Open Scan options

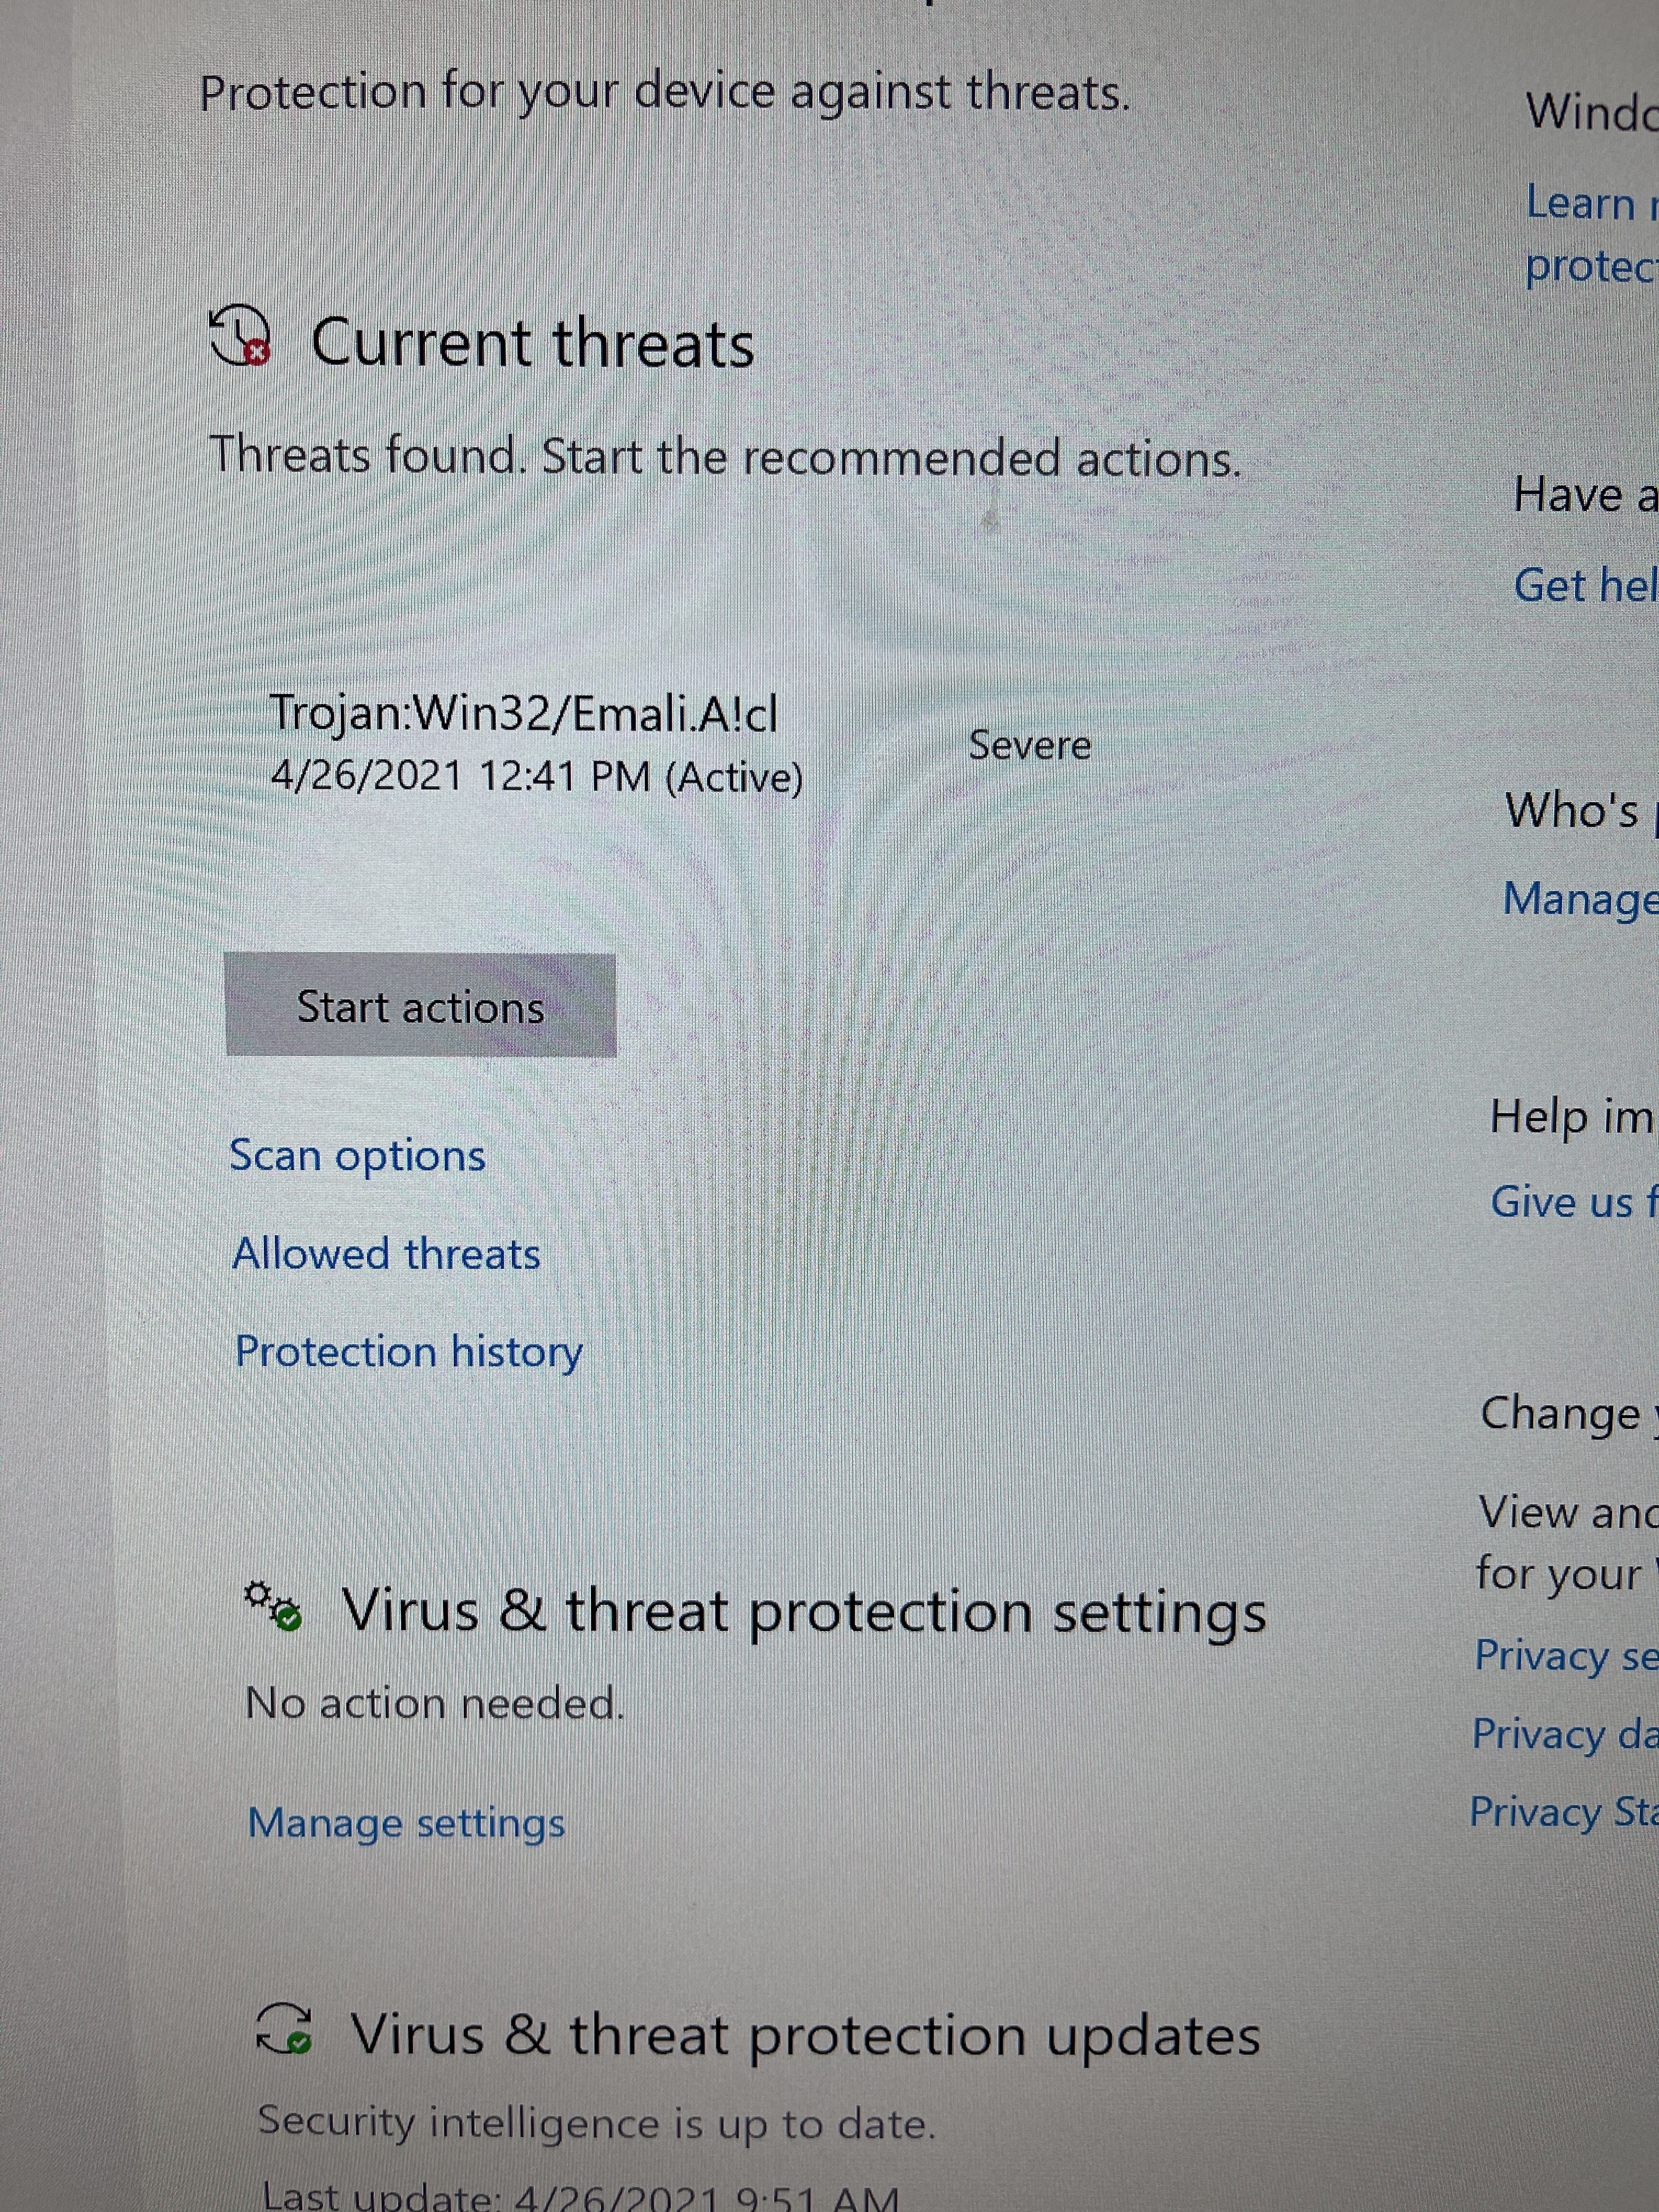coord(357,1156)
